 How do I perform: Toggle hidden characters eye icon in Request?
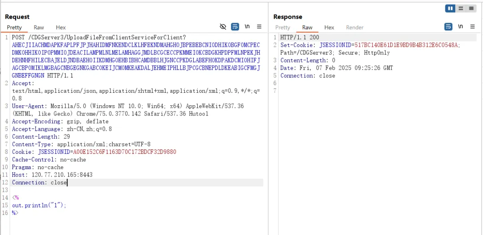[223, 27]
